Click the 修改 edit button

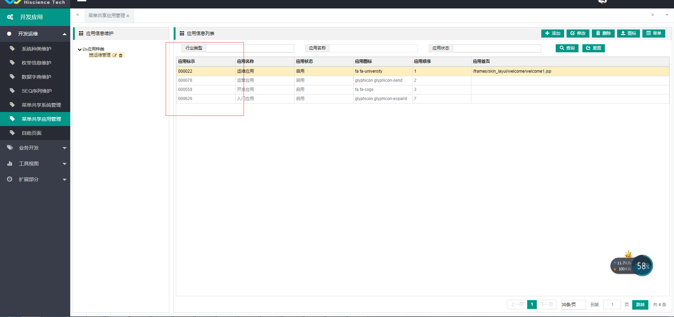coord(578,33)
